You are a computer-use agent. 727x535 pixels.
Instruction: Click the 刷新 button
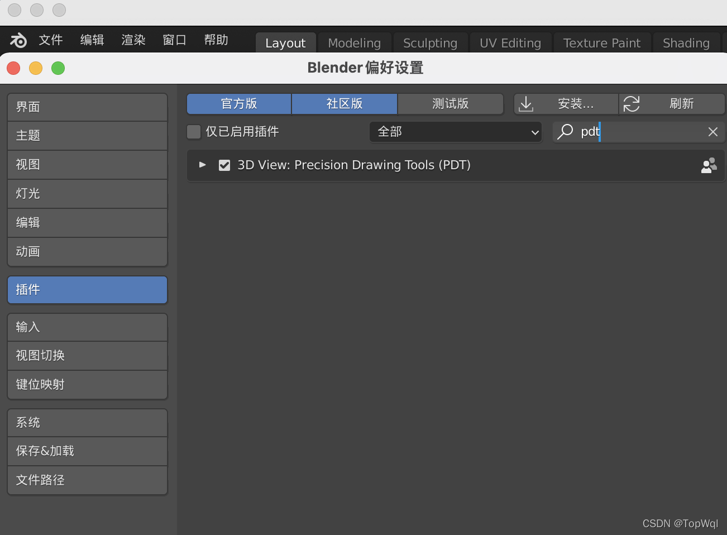[672, 104]
